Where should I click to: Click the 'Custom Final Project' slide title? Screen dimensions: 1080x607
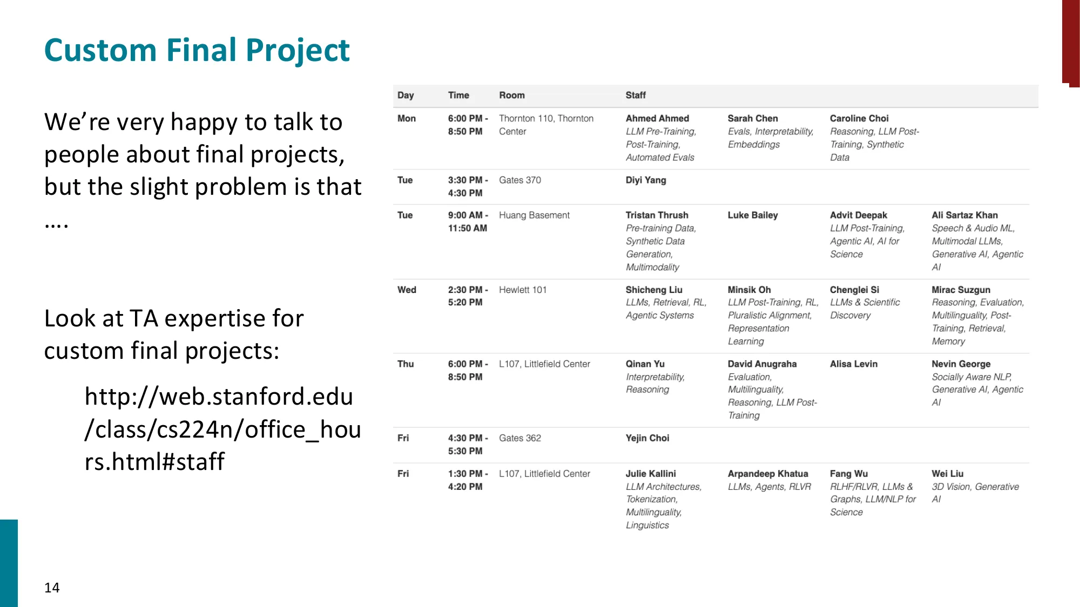197,50
